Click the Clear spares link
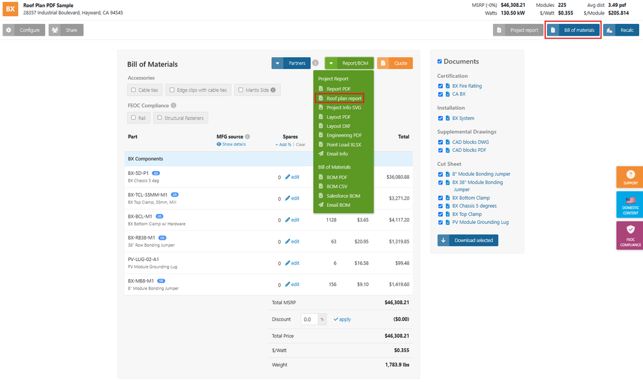This screenshot has width=643, height=382. tap(301, 144)
